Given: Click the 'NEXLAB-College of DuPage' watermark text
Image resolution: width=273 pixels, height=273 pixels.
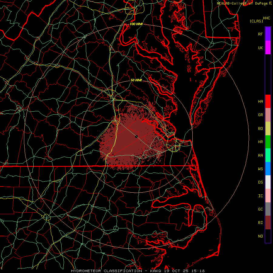Looking at the screenshot, I should 243,3.
